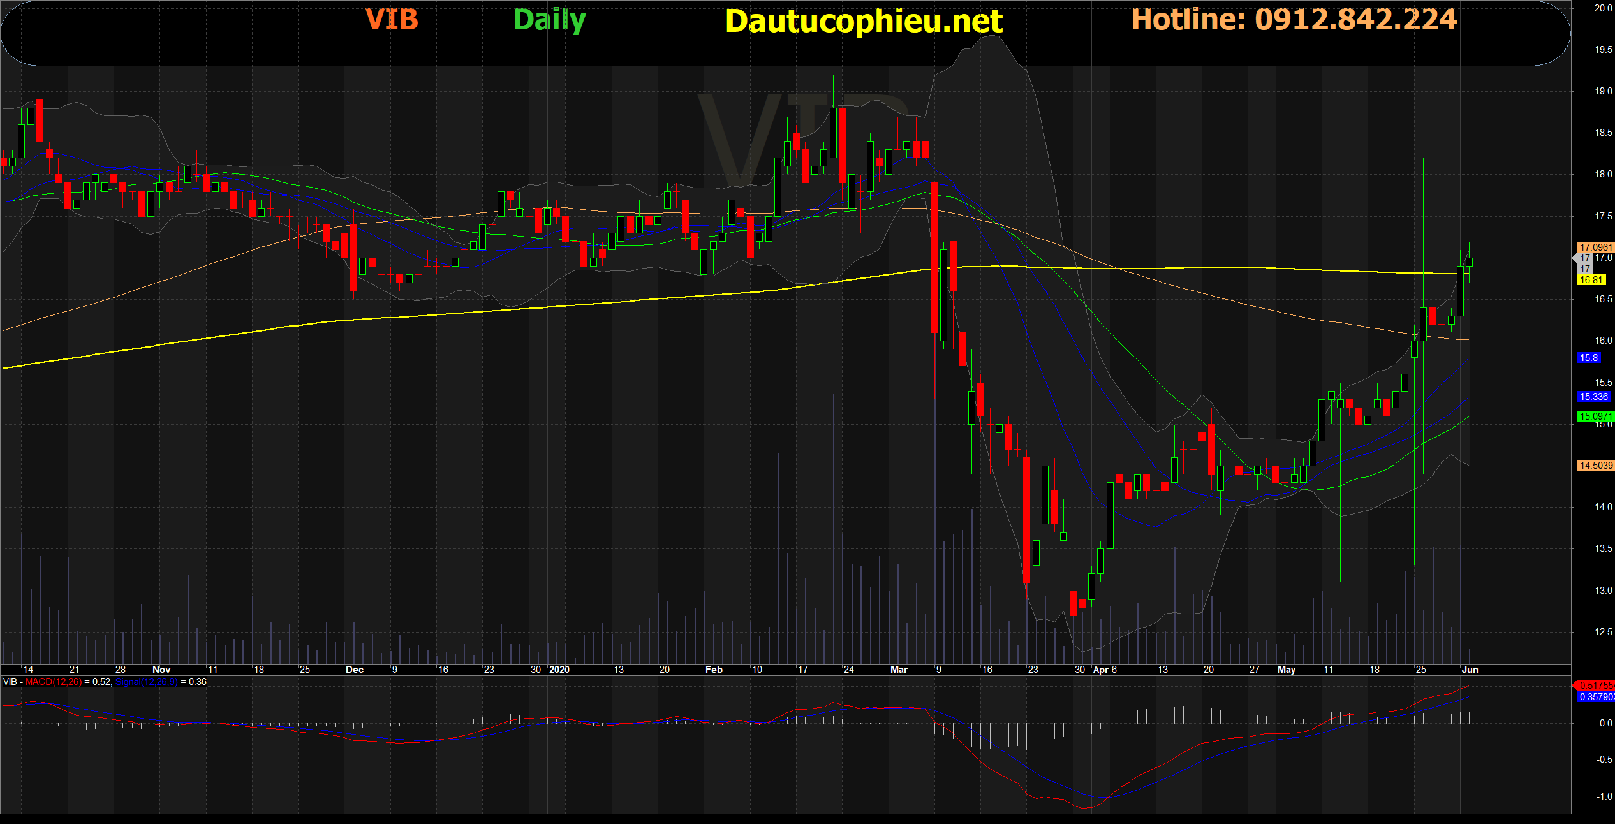This screenshot has width=1615, height=824.
Task: Click the green 15.0971 price tag
Action: click(1595, 416)
